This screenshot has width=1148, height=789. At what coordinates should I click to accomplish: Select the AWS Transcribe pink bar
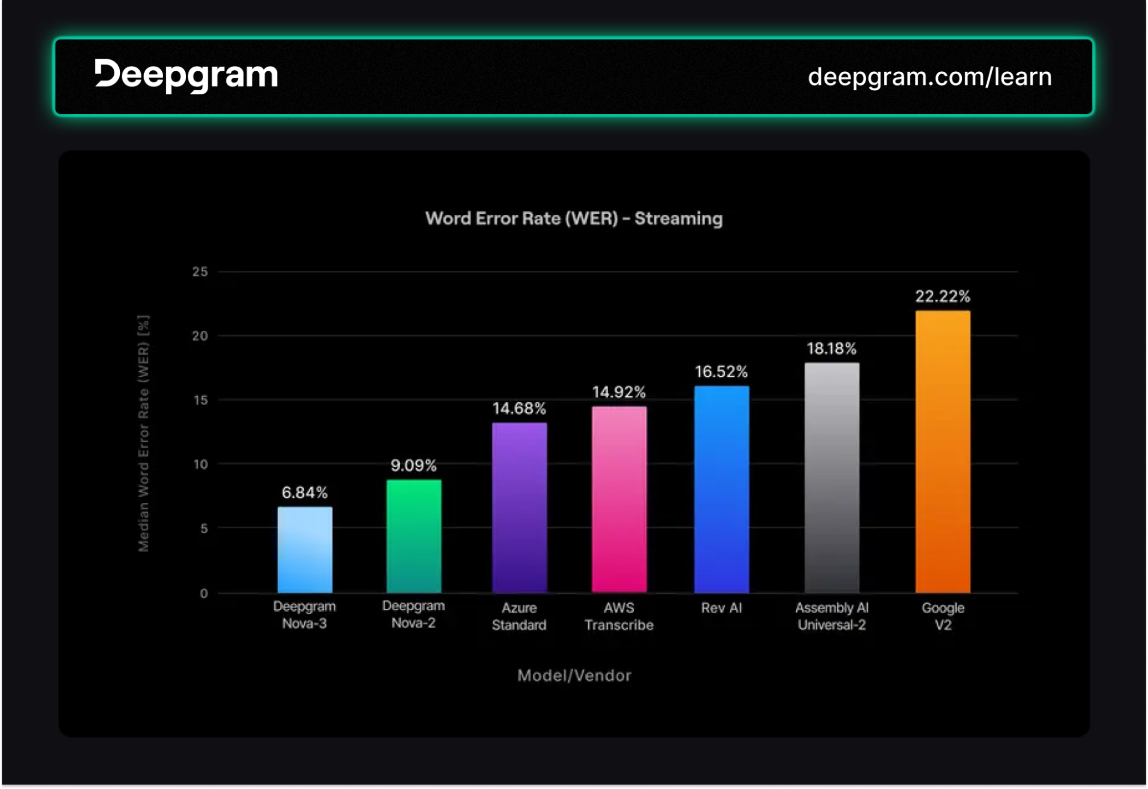tap(619, 499)
